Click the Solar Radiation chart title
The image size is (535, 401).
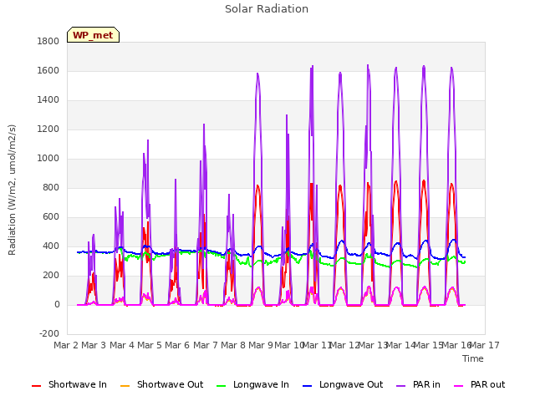click(x=267, y=9)
